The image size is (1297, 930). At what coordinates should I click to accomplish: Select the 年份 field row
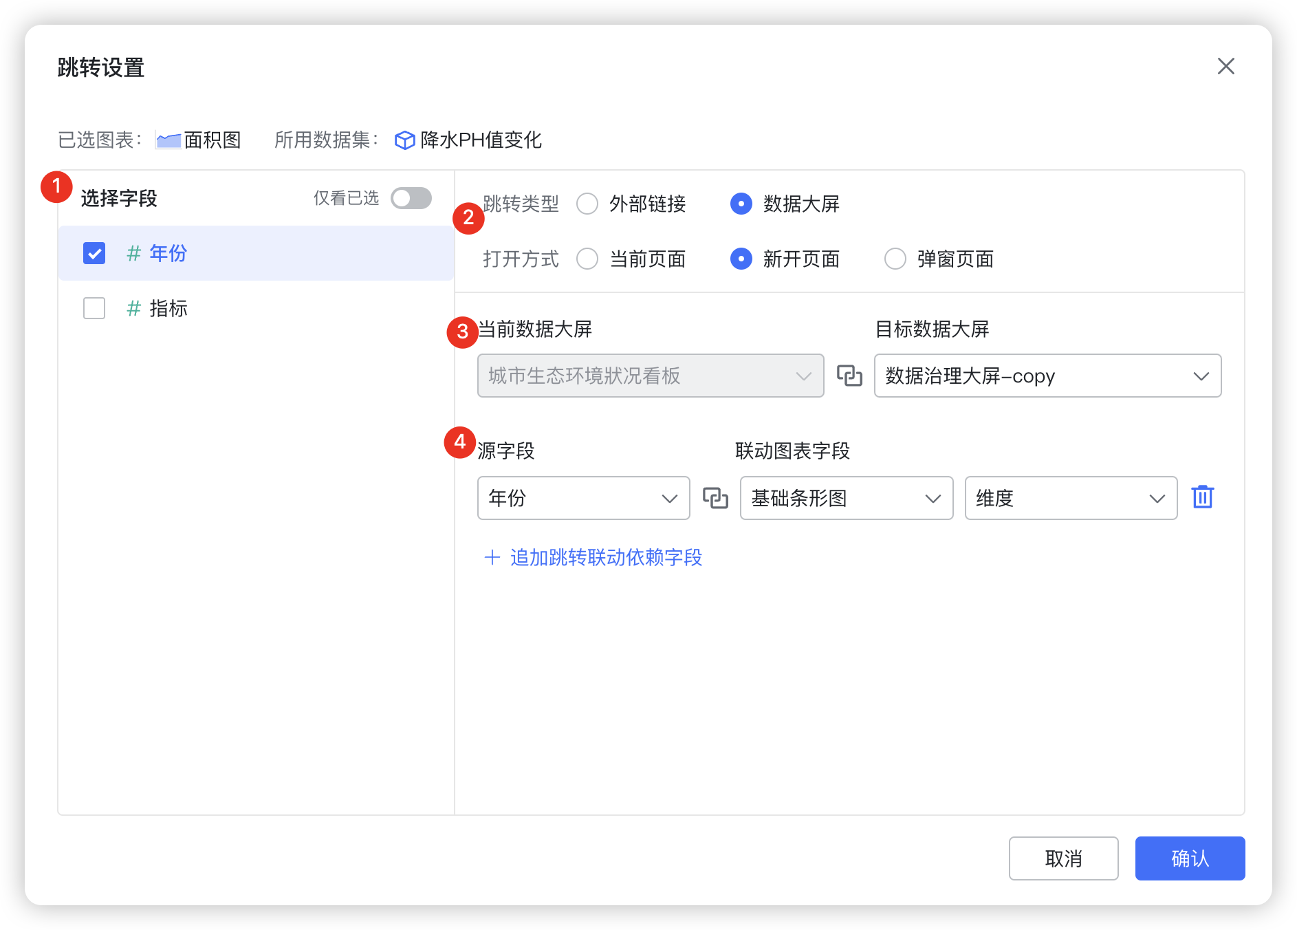click(256, 253)
